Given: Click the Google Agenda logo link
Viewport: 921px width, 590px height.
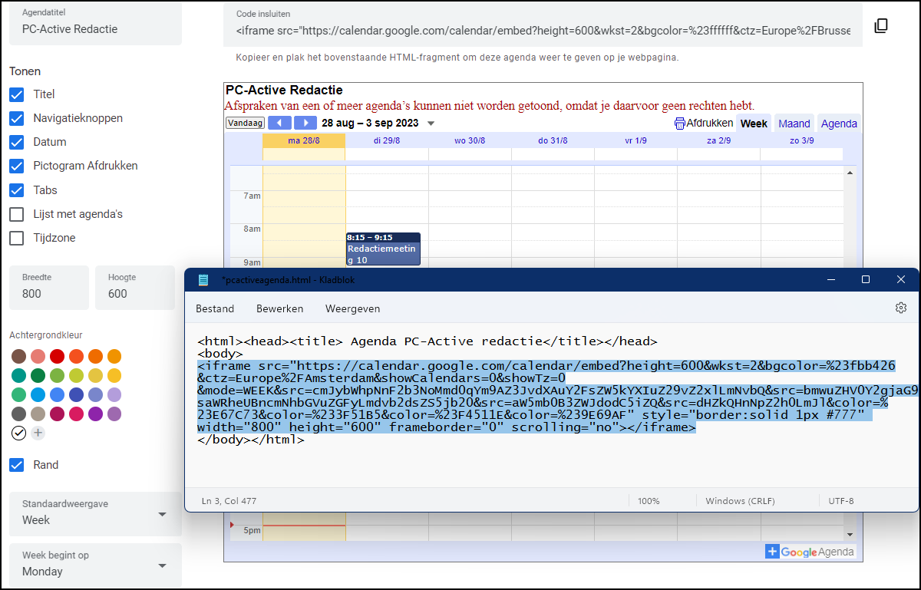Looking at the screenshot, I should [x=817, y=552].
